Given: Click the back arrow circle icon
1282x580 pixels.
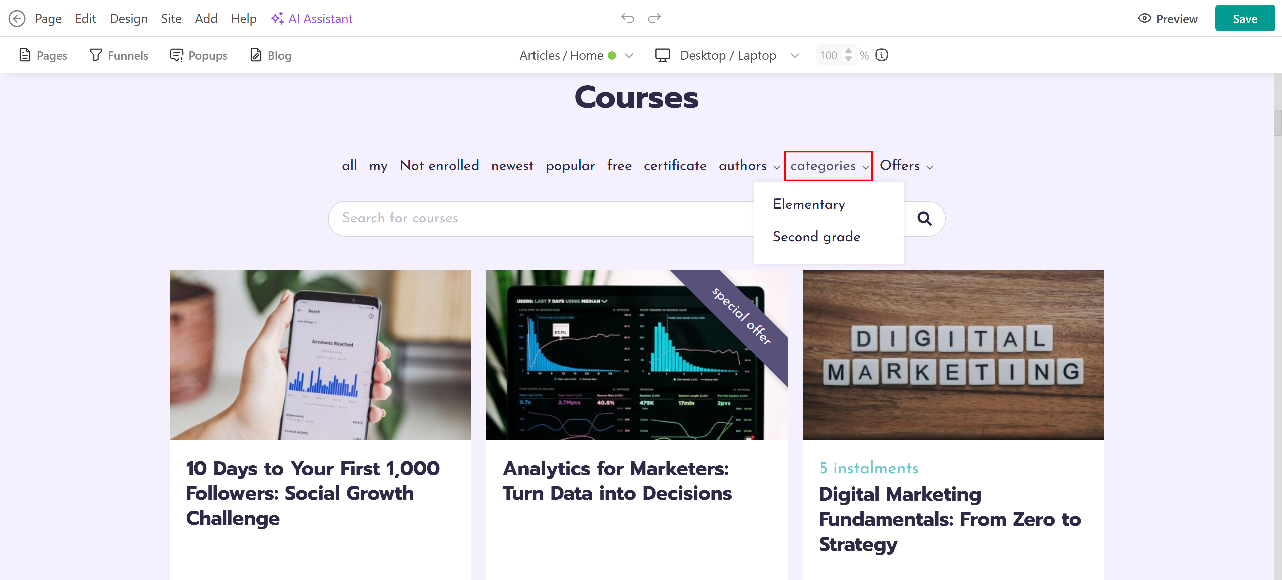Looking at the screenshot, I should [17, 19].
